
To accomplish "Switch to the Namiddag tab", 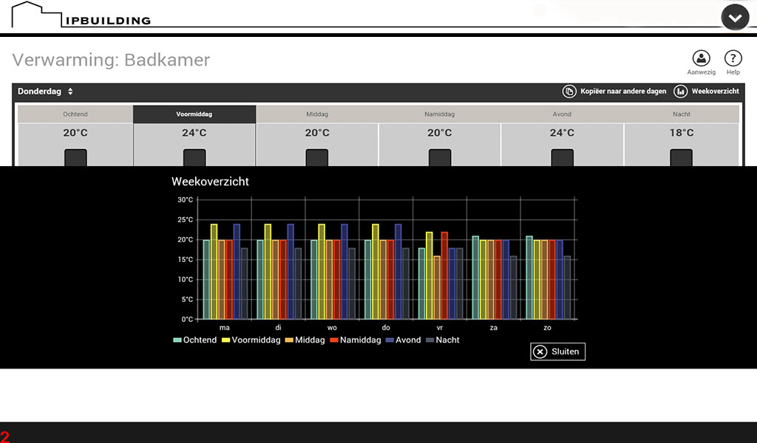I will [439, 114].
